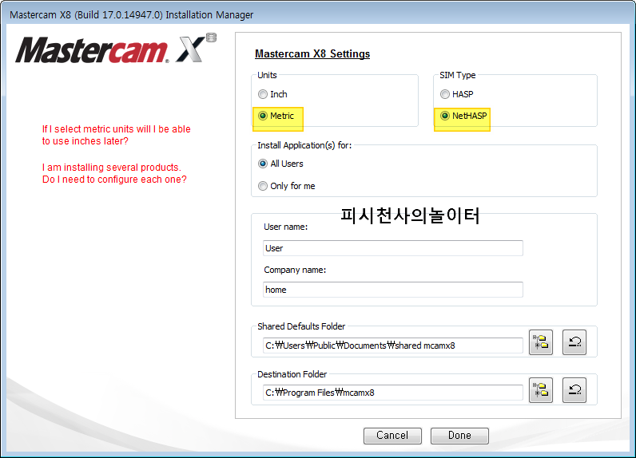Screen dimensions: 636x458
Task: Browse for Destination Folder
Action: (x=541, y=390)
